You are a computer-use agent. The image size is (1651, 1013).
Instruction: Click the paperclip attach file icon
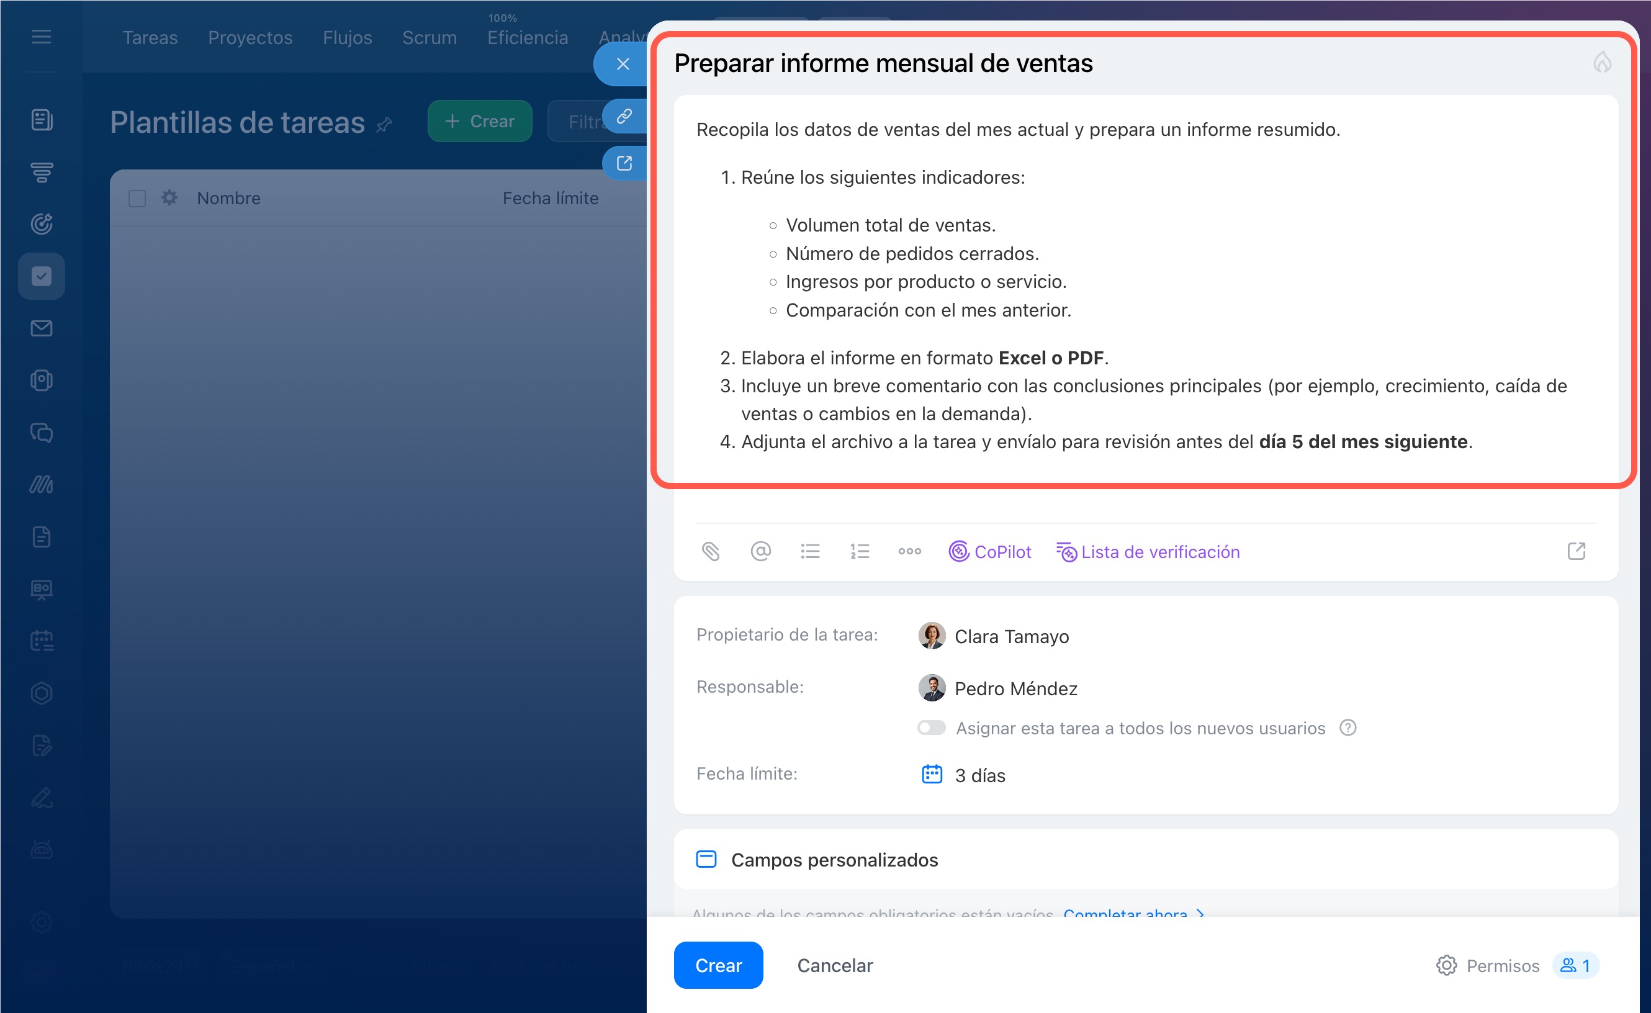pos(710,551)
